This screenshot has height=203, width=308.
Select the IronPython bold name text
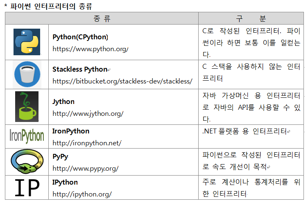(x=71, y=131)
